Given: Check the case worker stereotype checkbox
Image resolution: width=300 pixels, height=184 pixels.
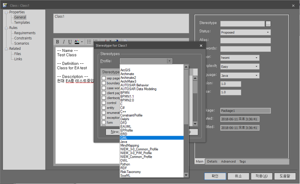Looking at the screenshot, I should [103, 88].
